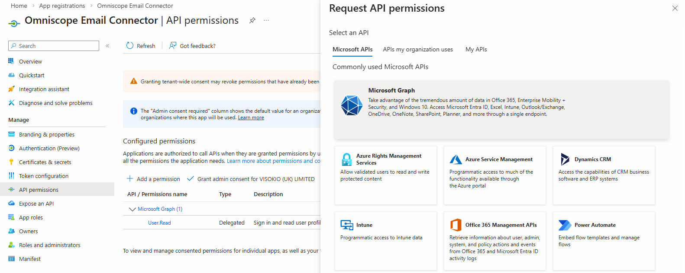The height and width of the screenshot is (273, 685).
Task: Close the Request API permissions panel
Action: (x=675, y=8)
